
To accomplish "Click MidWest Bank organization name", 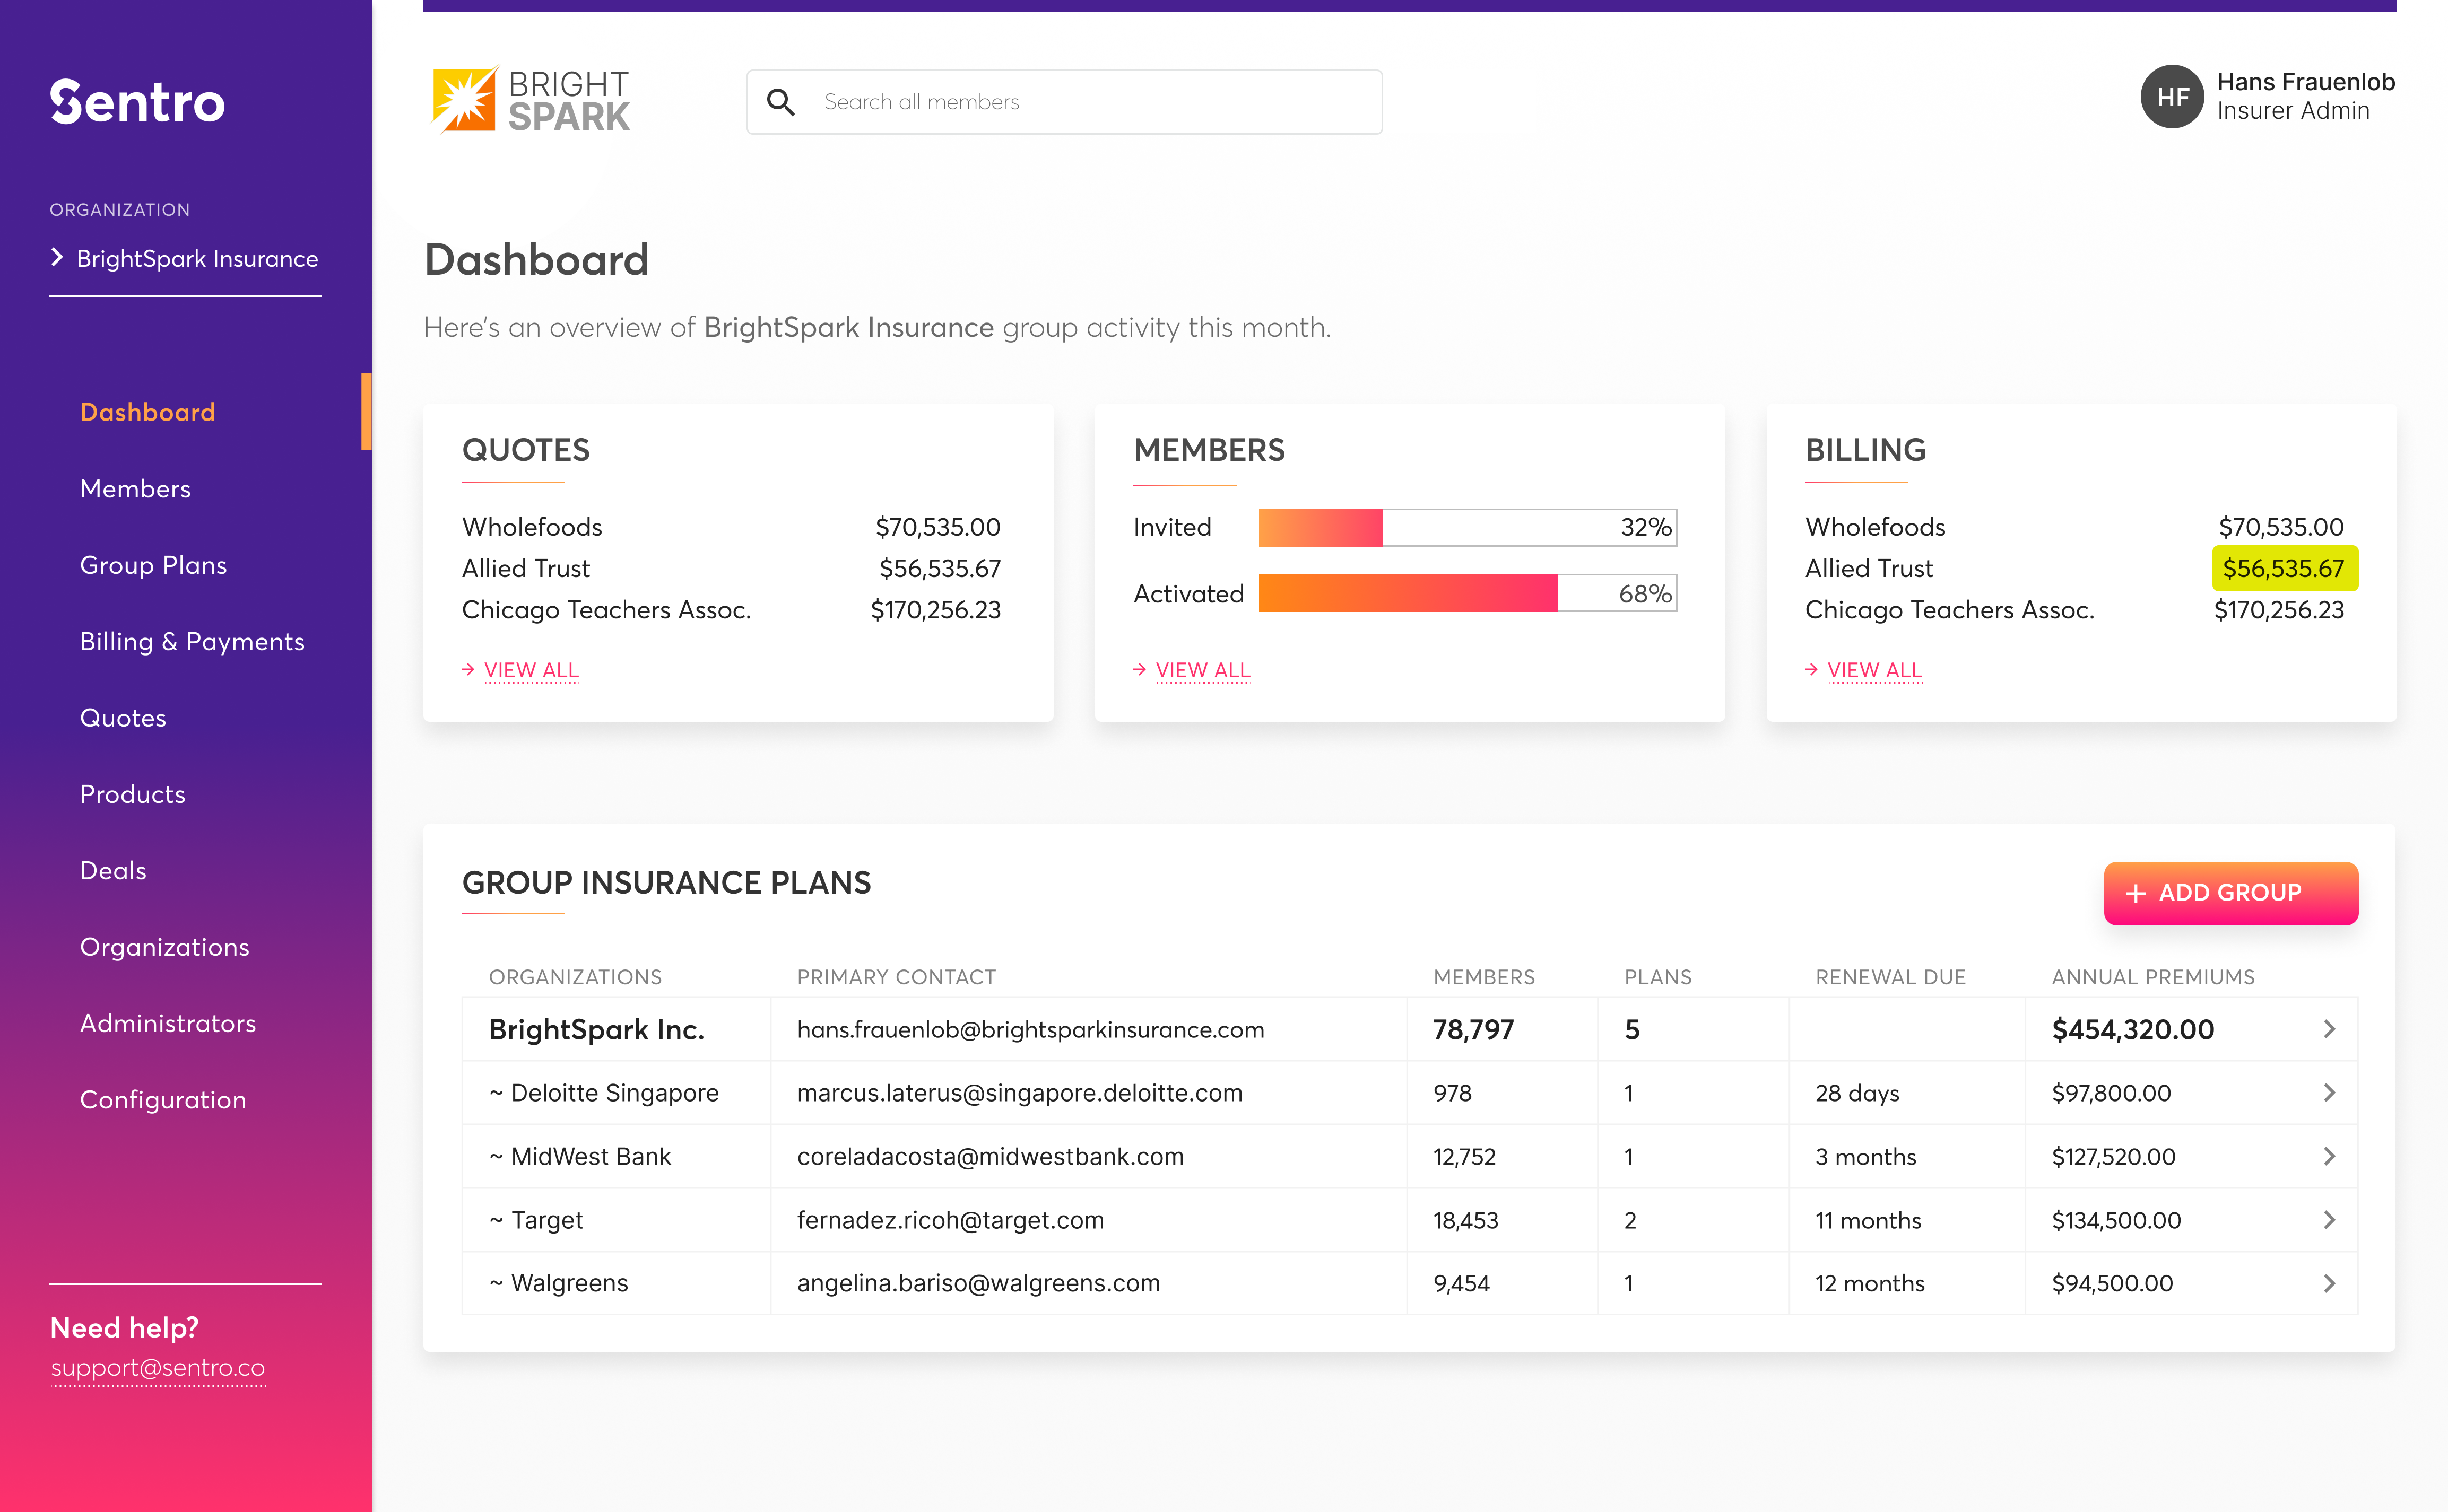I will tap(580, 1156).
